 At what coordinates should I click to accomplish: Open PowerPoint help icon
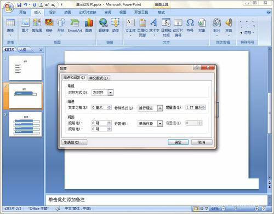269,12
